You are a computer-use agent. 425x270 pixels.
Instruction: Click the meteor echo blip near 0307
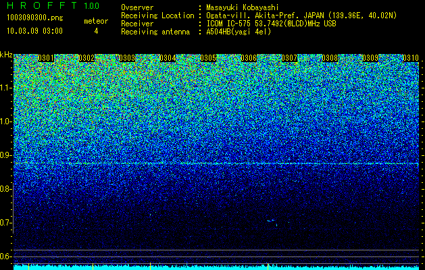coord(272,221)
